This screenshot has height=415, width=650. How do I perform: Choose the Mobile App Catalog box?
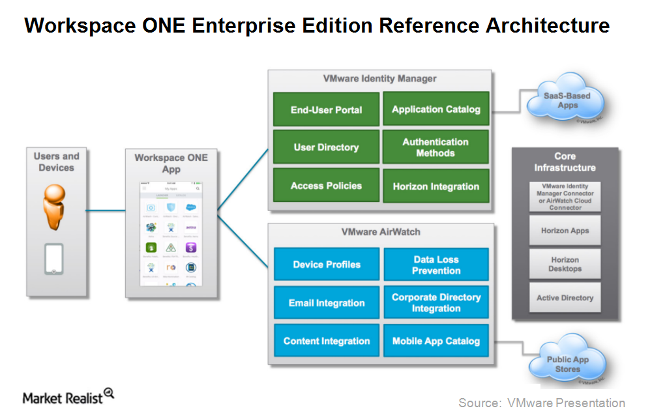[436, 341]
